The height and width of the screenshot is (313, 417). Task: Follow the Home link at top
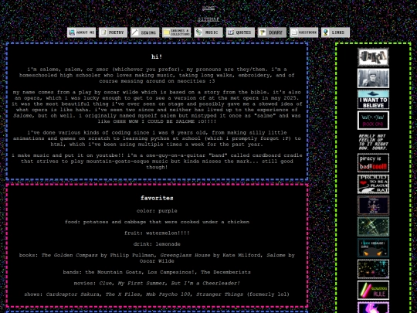pos(208,9)
